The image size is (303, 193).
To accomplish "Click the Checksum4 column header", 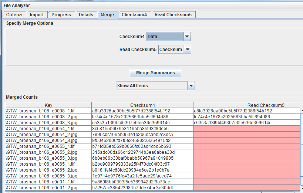I will pos(142,105).
